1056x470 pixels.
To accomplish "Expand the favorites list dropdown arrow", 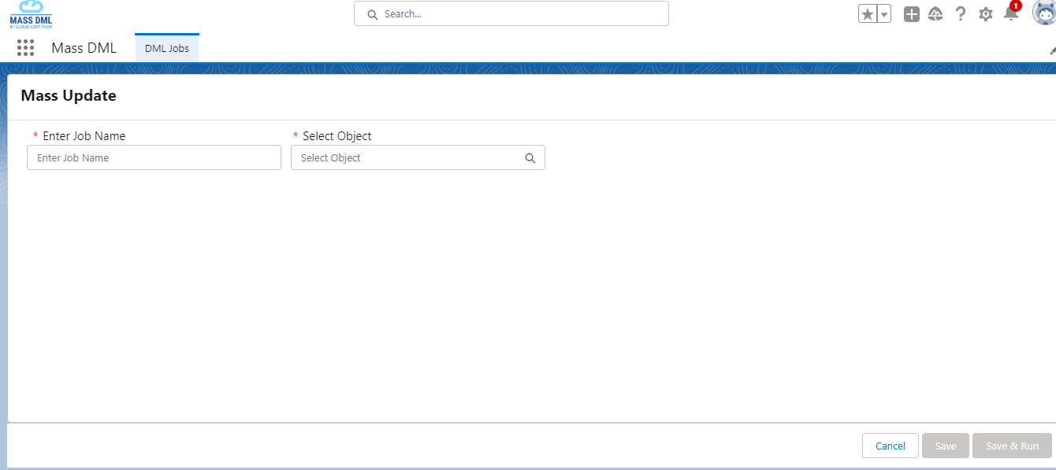I will pos(884,14).
